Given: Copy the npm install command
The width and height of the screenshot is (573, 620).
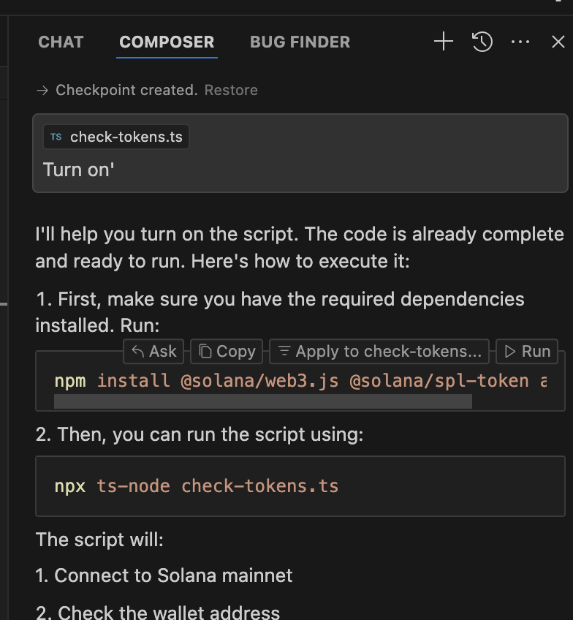Looking at the screenshot, I should 227,352.
